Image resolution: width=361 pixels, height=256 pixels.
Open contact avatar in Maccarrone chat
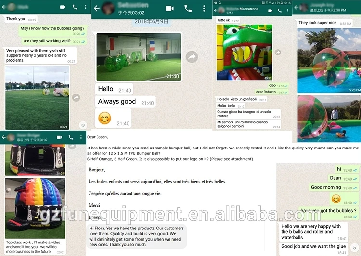221,11
